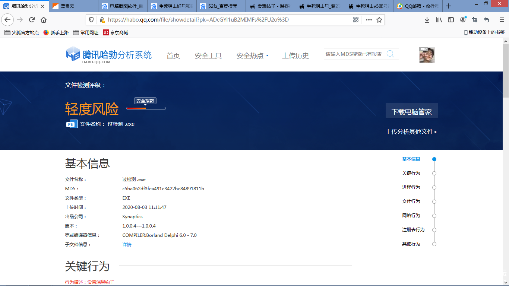Expand the 安全热点 dropdown menu
The width and height of the screenshot is (509, 286).
(253, 56)
